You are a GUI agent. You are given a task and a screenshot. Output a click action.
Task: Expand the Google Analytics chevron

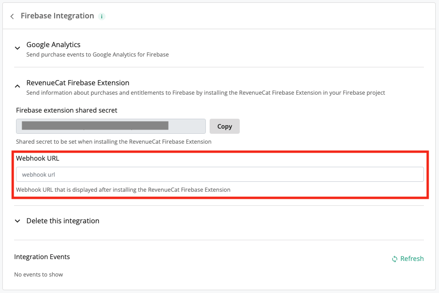pos(17,48)
